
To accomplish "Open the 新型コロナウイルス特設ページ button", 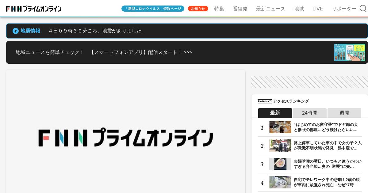I will (153, 9).
